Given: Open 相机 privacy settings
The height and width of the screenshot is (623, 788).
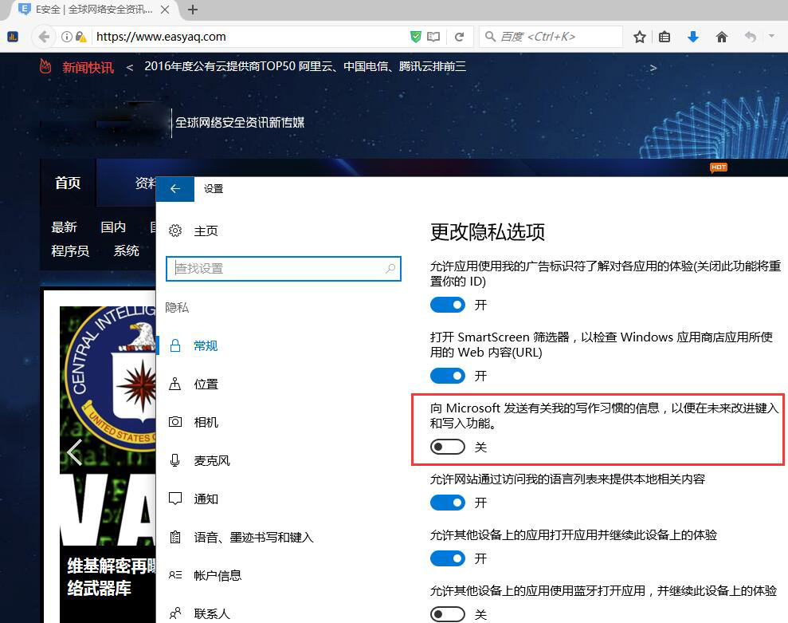Looking at the screenshot, I should coord(206,422).
